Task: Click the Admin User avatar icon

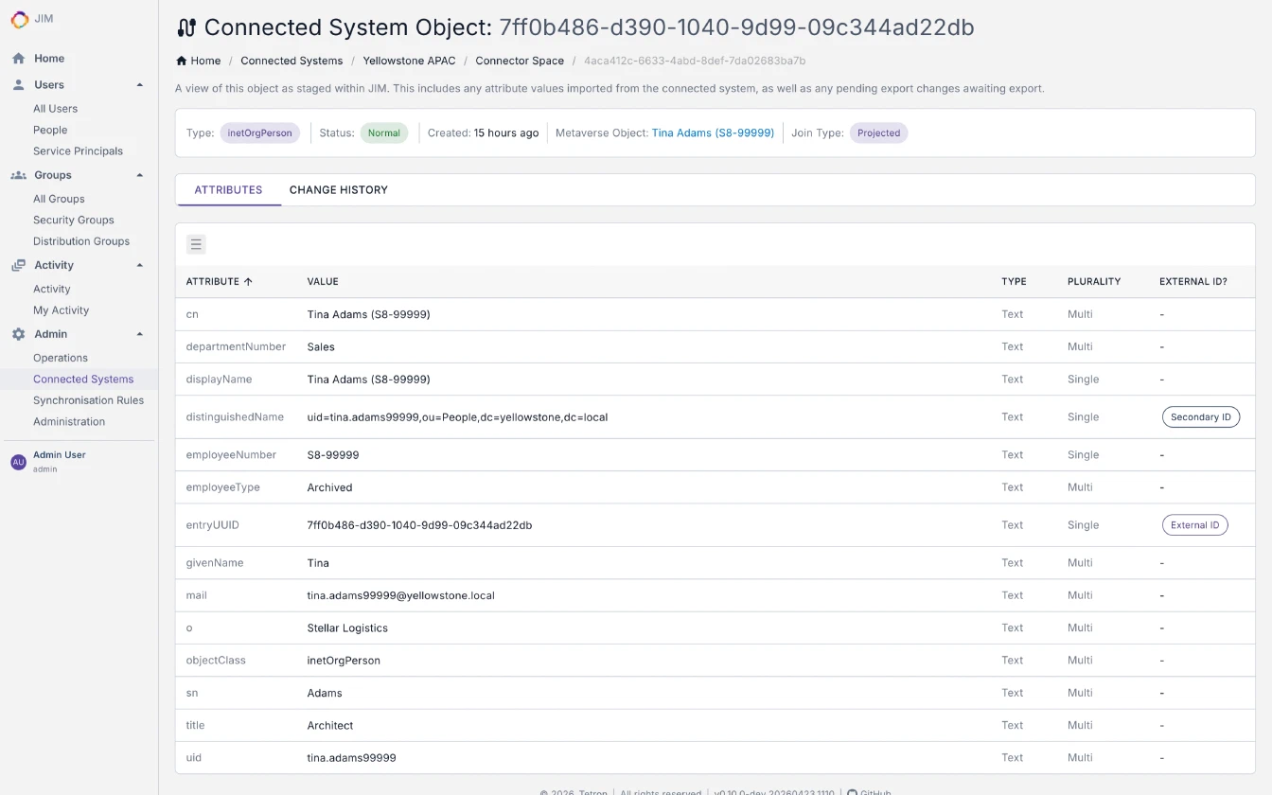Action: pos(18,460)
